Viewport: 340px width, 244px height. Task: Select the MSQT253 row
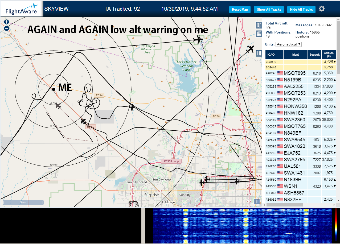[301, 93]
